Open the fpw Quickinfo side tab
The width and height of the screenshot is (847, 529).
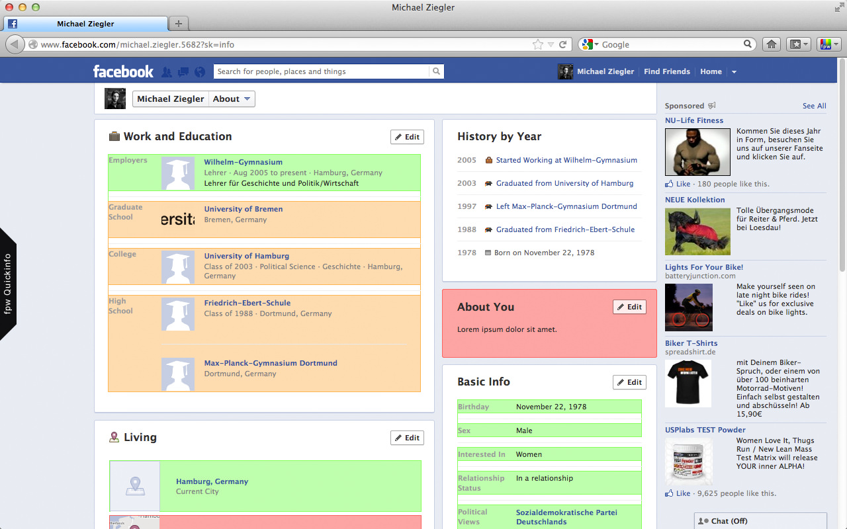tap(8, 284)
